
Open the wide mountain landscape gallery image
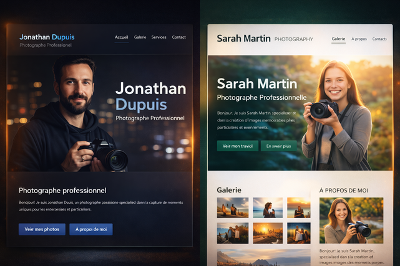pos(264,258)
